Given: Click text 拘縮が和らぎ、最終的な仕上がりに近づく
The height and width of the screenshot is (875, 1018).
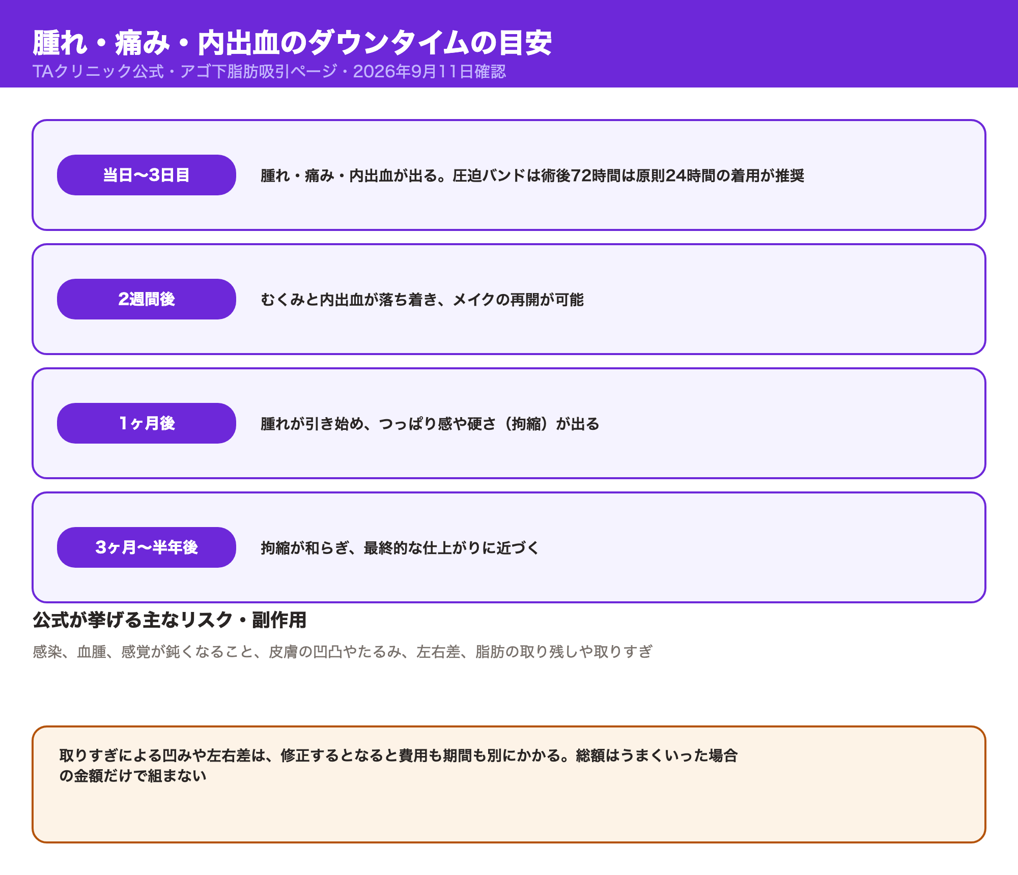Looking at the screenshot, I should tap(400, 548).
